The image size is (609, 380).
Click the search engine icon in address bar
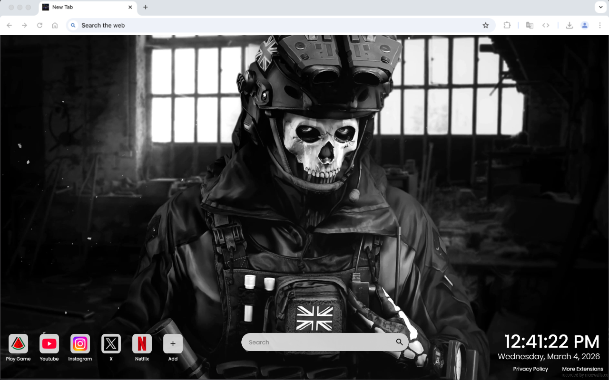click(x=73, y=25)
